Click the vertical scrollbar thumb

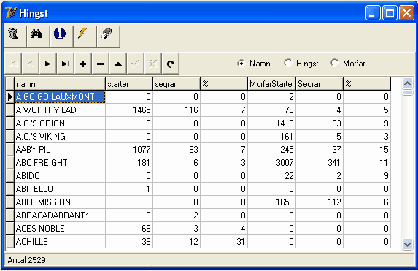[407, 93]
